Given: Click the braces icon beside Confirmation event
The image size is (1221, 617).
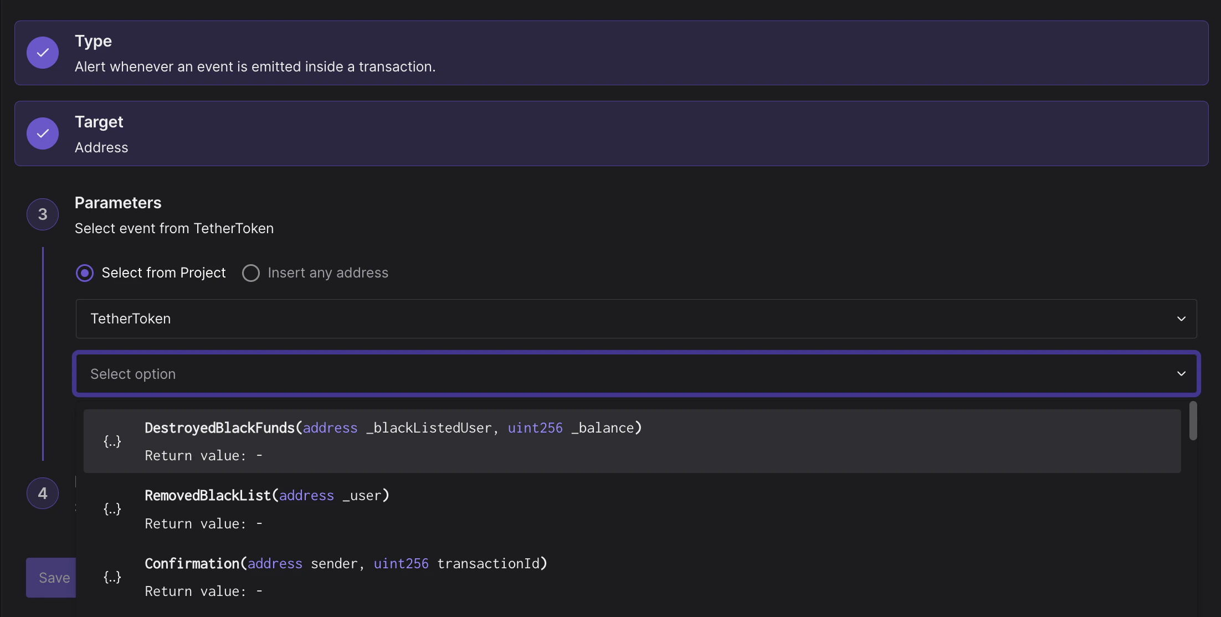Looking at the screenshot, I should point(112,577).
